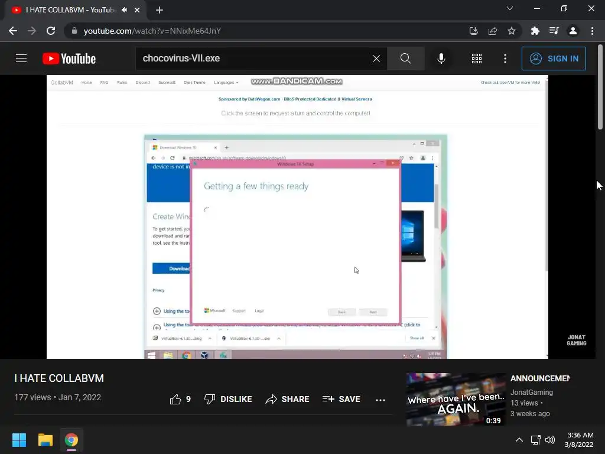Reload the current page

(x=51, y=31)
